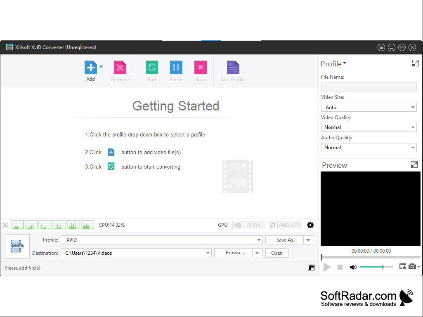Stop the preview playback

click(x=340, y=267)
